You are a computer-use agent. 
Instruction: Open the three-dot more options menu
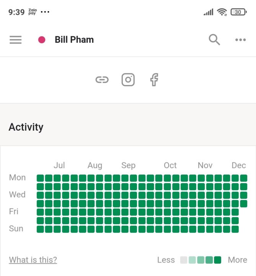[240, 40]
